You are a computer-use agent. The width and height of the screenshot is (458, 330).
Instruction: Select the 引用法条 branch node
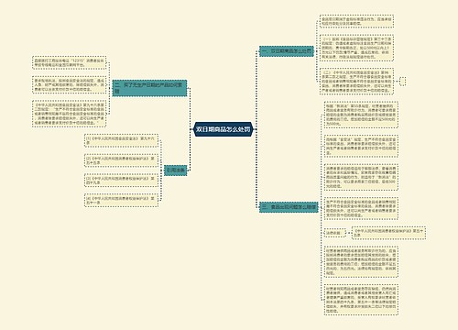[x=176, y=170]
